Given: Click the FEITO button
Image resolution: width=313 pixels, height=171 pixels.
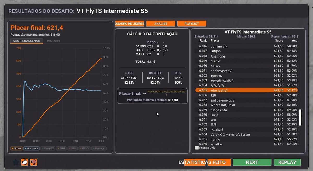Looking at the screenshot, I should [x=219, y=162].
